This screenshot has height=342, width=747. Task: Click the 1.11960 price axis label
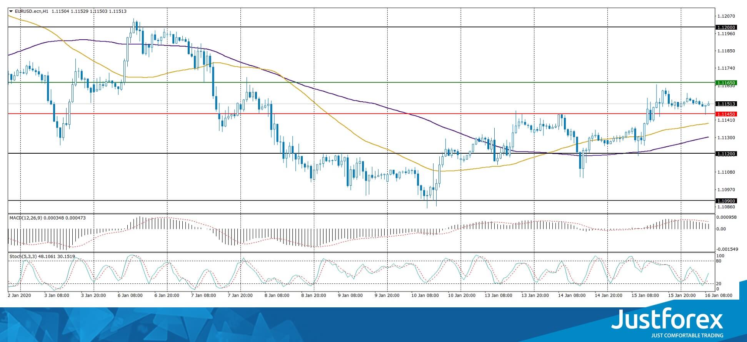726,34
